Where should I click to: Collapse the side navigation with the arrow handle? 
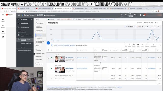point(34,54)
